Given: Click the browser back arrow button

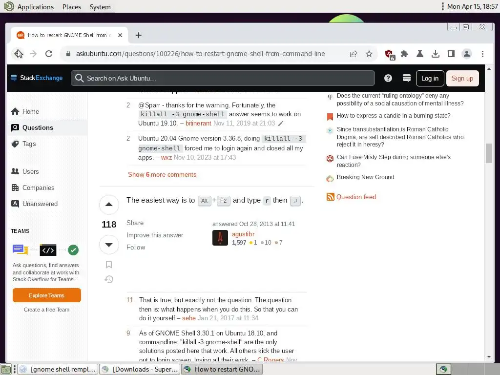Looking at the screenshot, I should (x=18, y=54).
